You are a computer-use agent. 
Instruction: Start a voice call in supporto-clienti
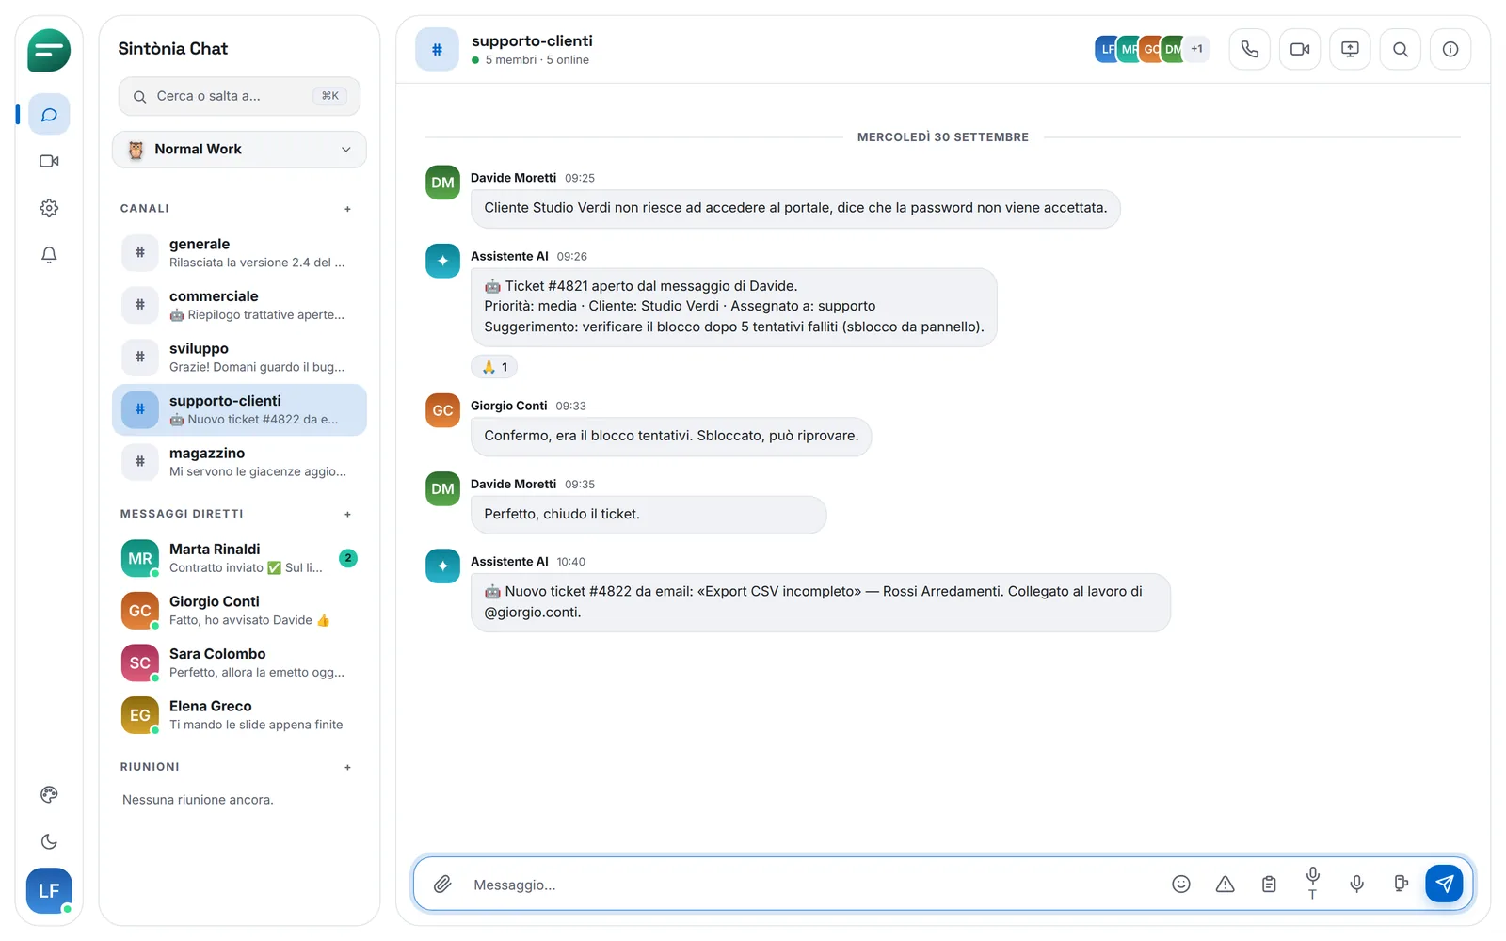pos(1250,49)
